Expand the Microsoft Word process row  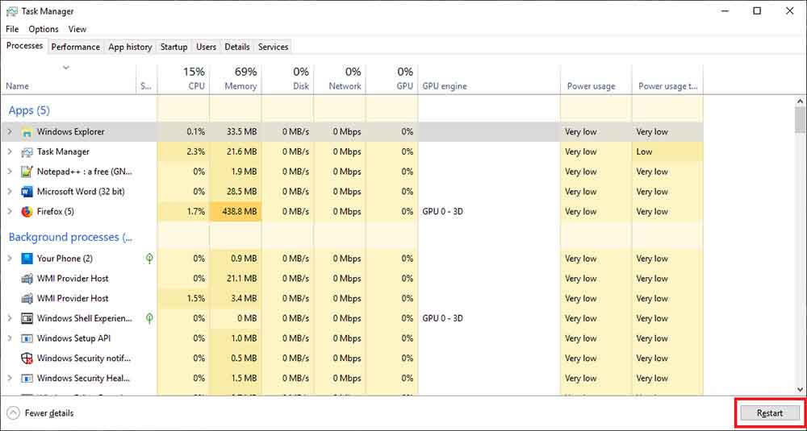[9, 192]
